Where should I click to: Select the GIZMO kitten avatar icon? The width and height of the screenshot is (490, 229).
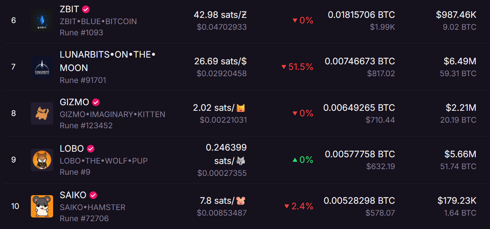click(42, 113)
